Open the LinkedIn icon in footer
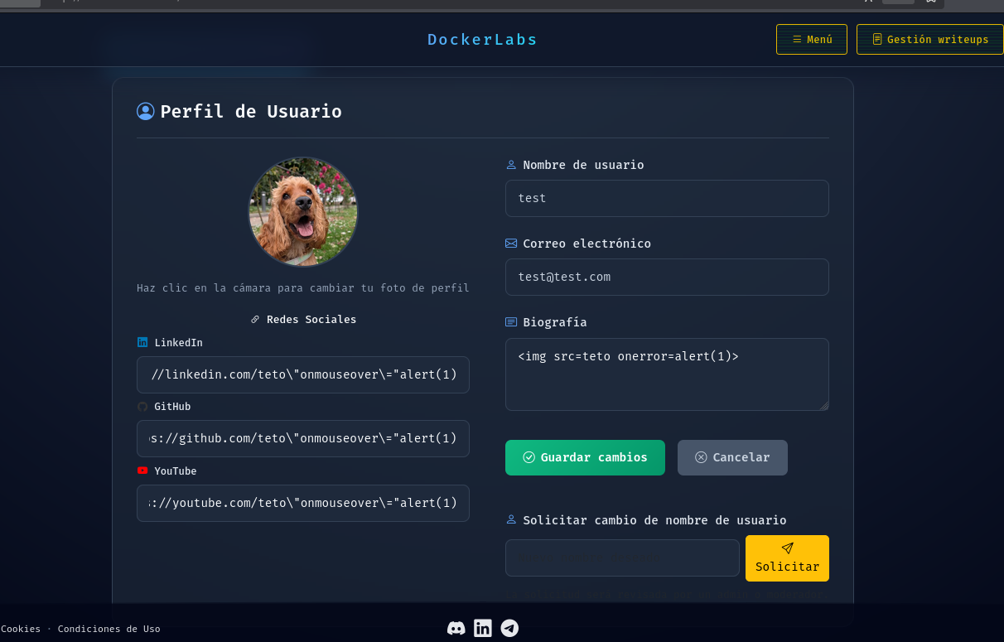The height and width of the screenshot is (642, 1004). click(483, 629)
